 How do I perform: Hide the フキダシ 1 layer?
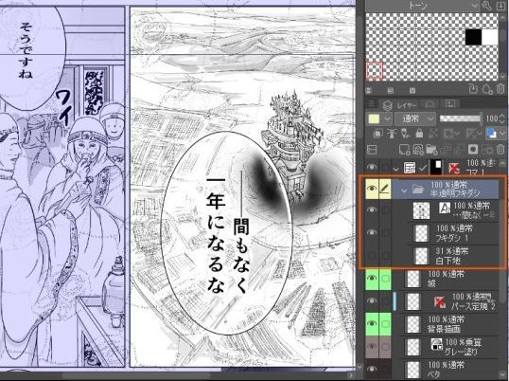(372, 232)
